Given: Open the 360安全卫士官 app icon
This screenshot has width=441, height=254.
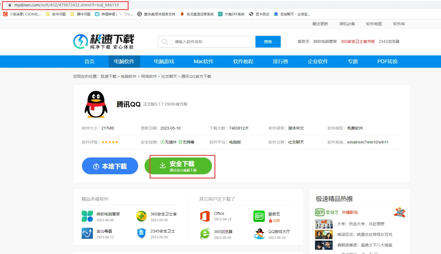Looking at the screenshot, I should [141, 216].
